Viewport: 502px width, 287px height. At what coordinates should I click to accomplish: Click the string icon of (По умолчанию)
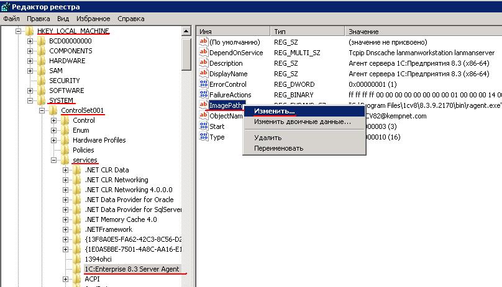pos(203,42)
